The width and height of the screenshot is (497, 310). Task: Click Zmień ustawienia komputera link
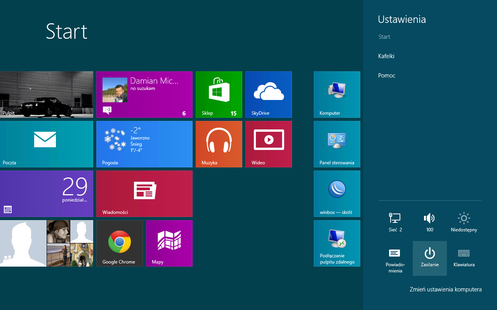click(445, 289)
